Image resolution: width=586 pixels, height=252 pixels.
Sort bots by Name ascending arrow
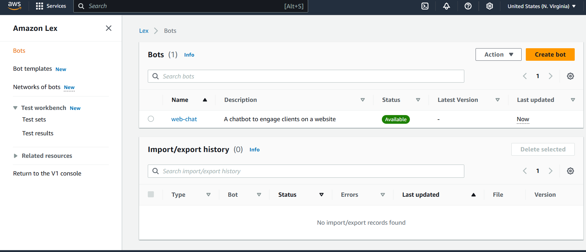[205, 100]
